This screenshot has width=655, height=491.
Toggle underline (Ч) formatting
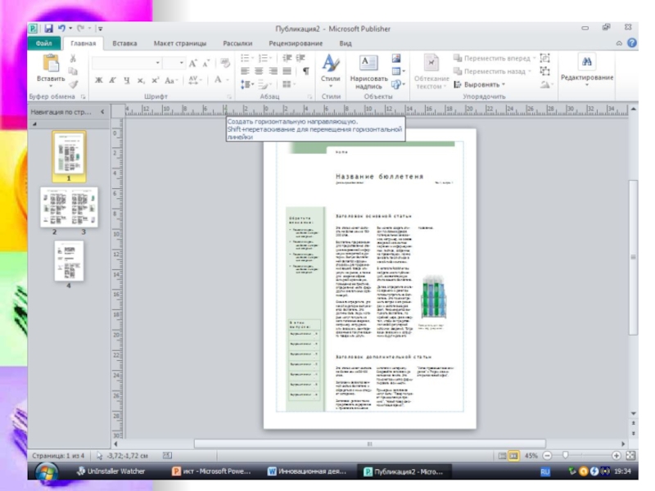click(126, 80)
